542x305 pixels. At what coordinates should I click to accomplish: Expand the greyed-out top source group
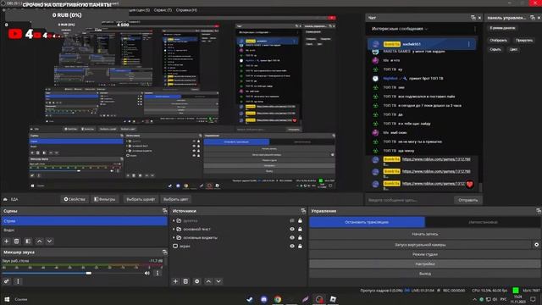(174, 220)
